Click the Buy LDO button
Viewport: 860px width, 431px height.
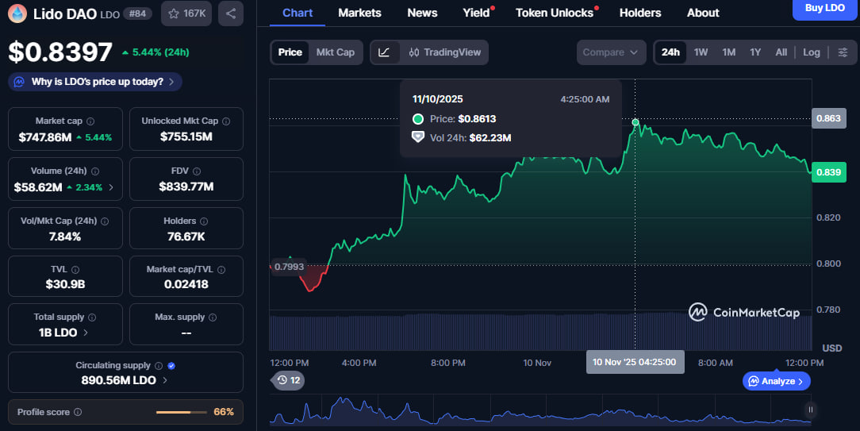[824, 8]
